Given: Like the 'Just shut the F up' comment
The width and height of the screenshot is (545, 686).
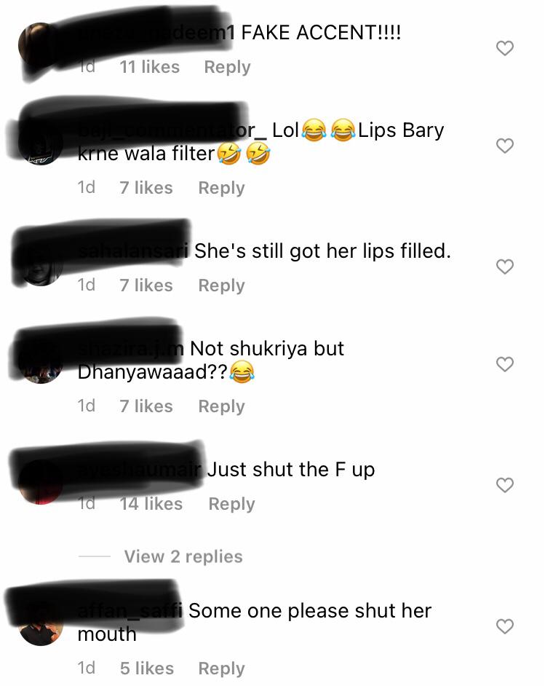Looking at the screenshot, I should click(x=505, y=485).
